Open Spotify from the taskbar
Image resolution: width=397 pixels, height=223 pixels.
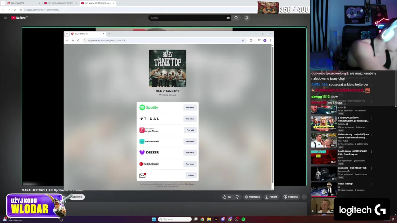(243, 219)
